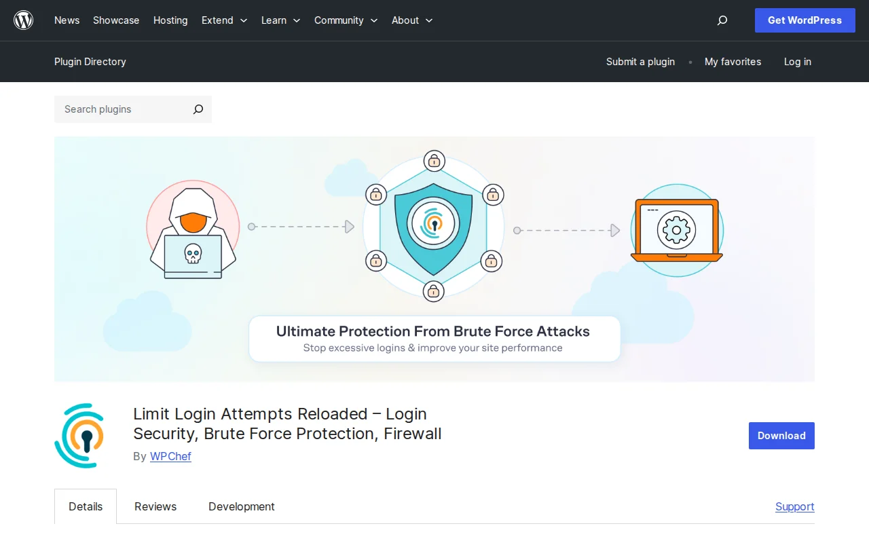Open the Support link
The width and height of the screenshot is (869, 543).
pos(794,506)
